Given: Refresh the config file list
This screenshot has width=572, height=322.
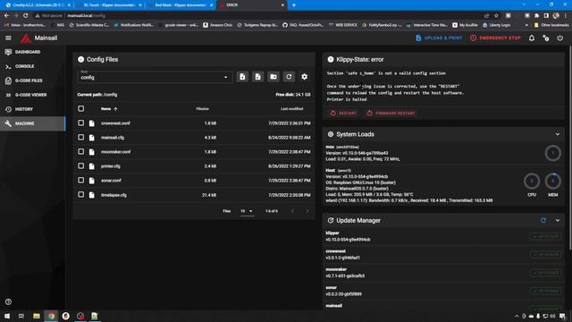Looking at the screenshot, I should click(x=289, y=77).
